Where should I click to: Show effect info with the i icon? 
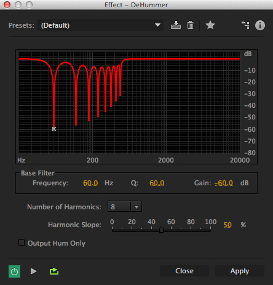click(x=260, y=25)
